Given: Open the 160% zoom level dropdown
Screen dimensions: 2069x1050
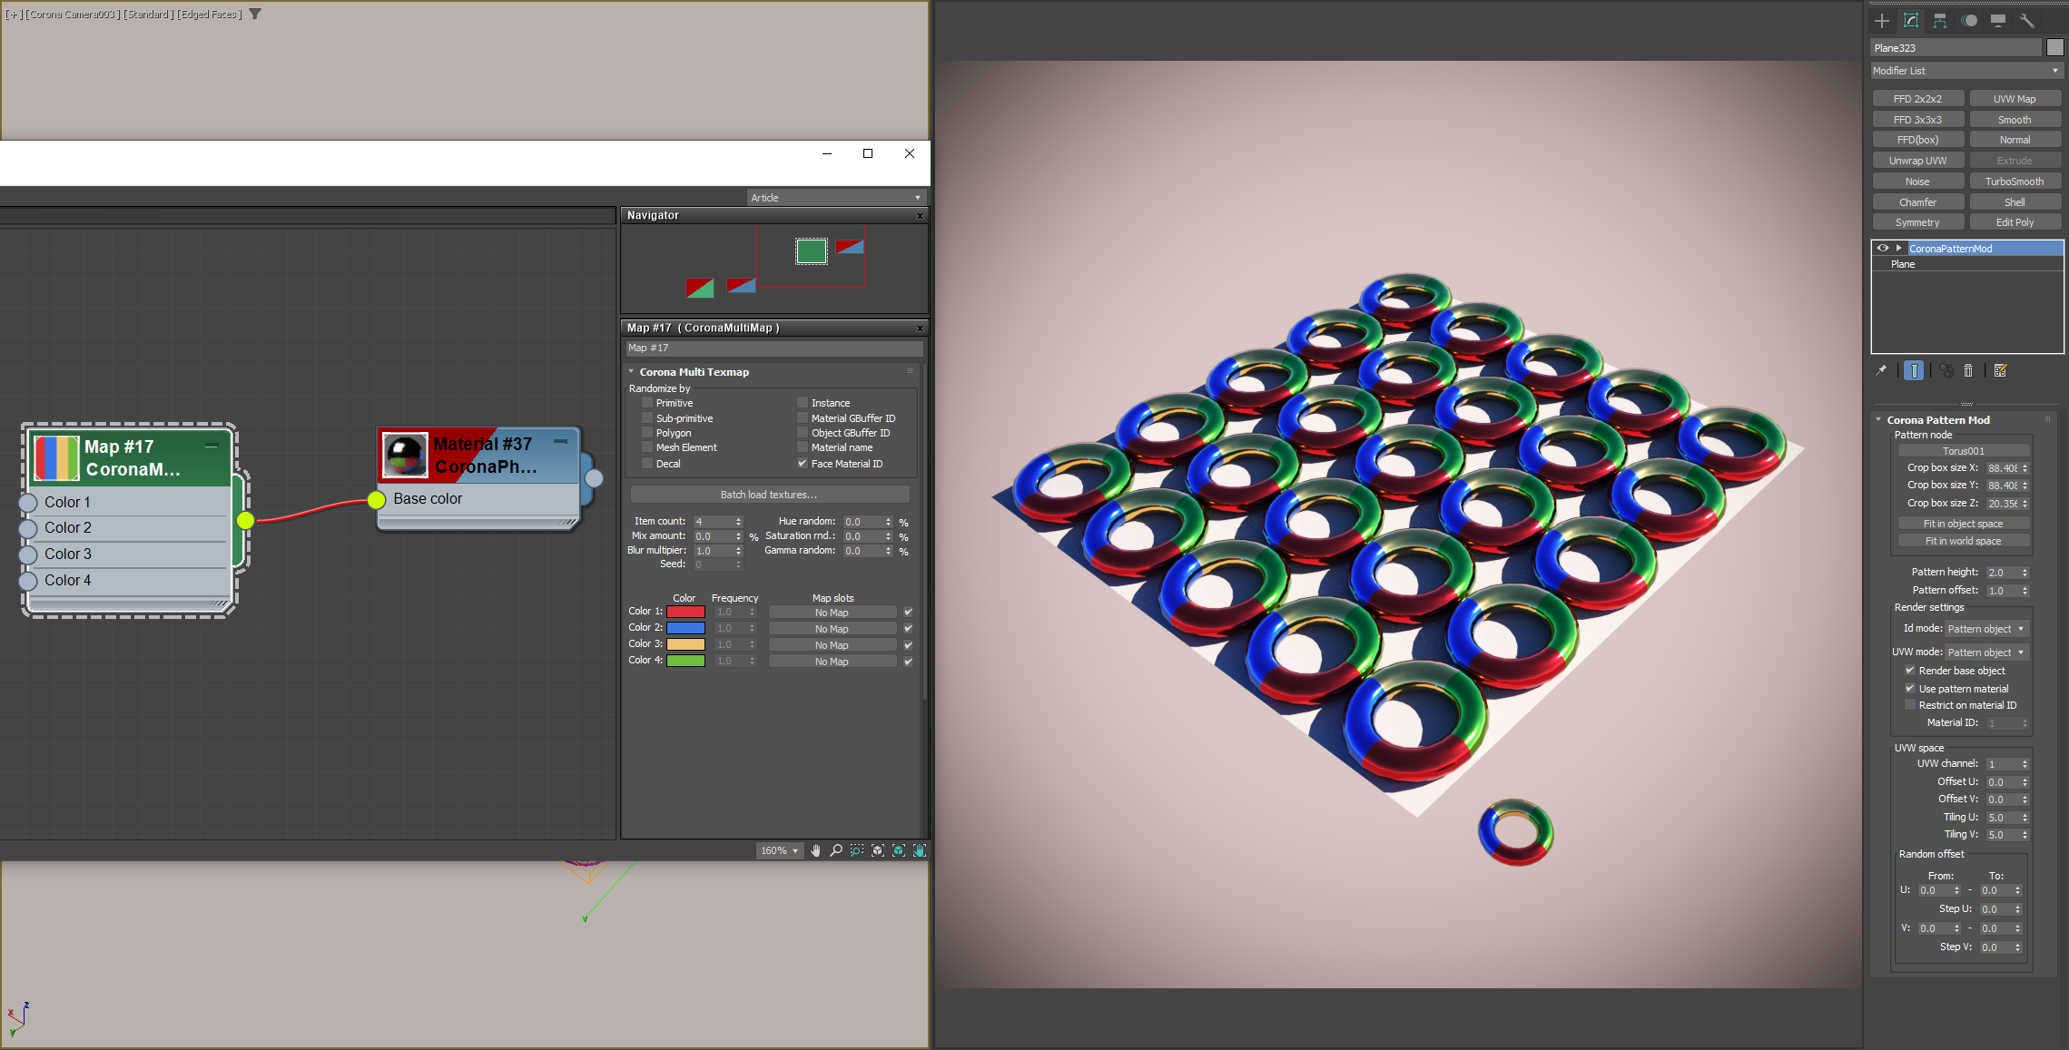Looking at the screenshot, I should point(779,850).
